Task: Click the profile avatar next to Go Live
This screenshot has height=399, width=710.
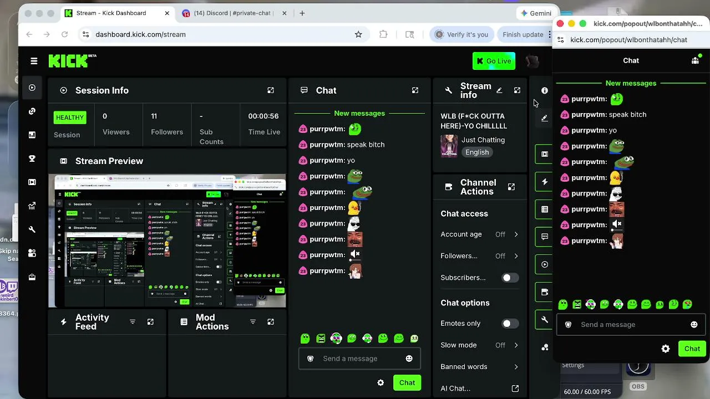Action: point(531,61)
